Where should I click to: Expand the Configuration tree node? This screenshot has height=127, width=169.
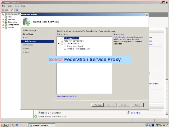[3, 25]
